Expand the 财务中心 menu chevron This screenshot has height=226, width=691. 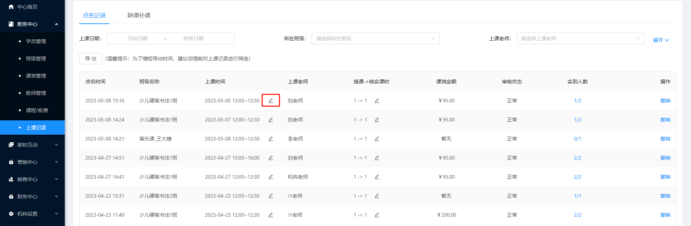[x=57, y=197]
